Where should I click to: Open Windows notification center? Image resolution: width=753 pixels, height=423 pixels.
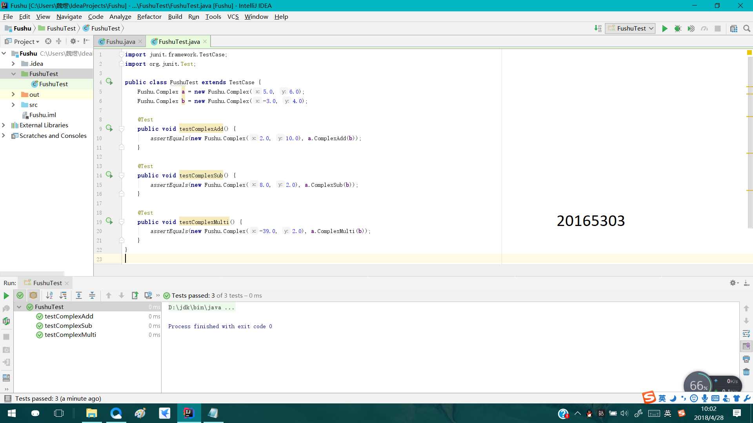pos(737,413)
